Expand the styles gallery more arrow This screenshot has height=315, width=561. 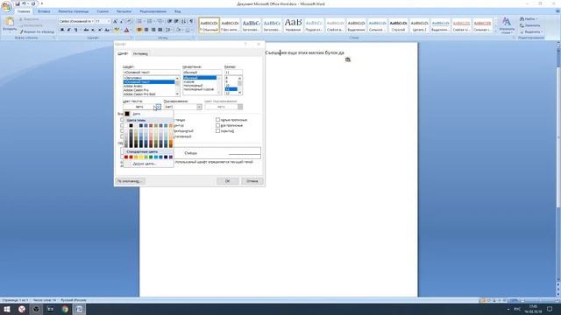click(496, 31)
